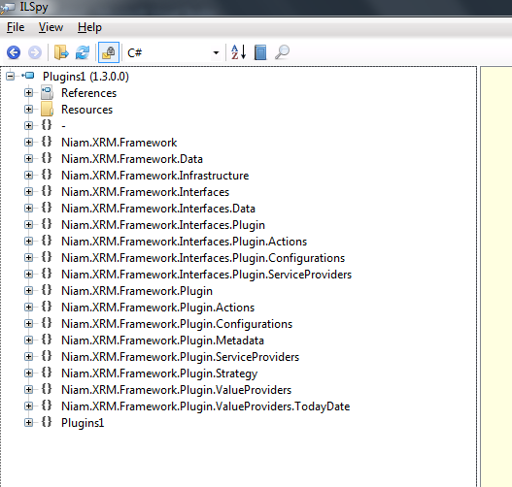Open the View menu
Screen dimensions: 512x487
[x=51, y=27]
